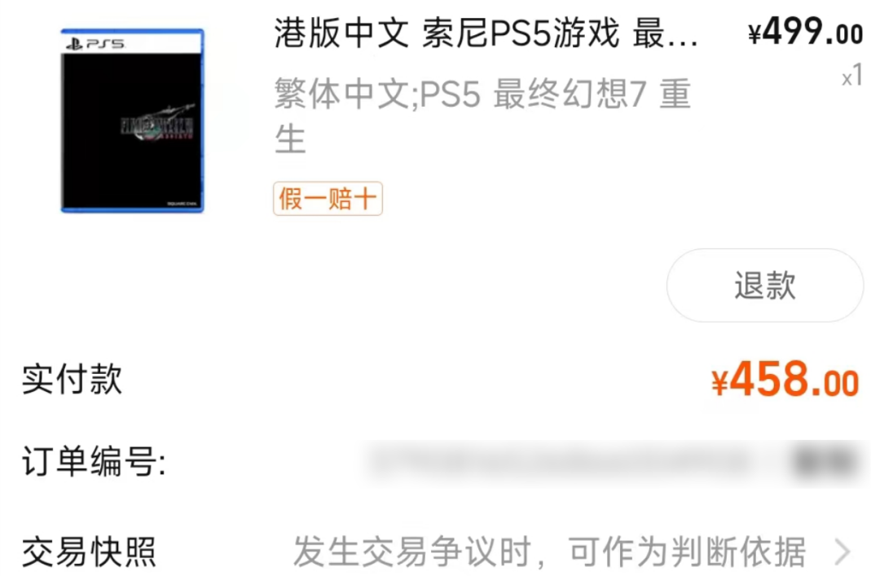This screenshot has width=880, height=576.
Task: Open product title 港版中文 索尼PS5游戏
Action: coord(447,33)
